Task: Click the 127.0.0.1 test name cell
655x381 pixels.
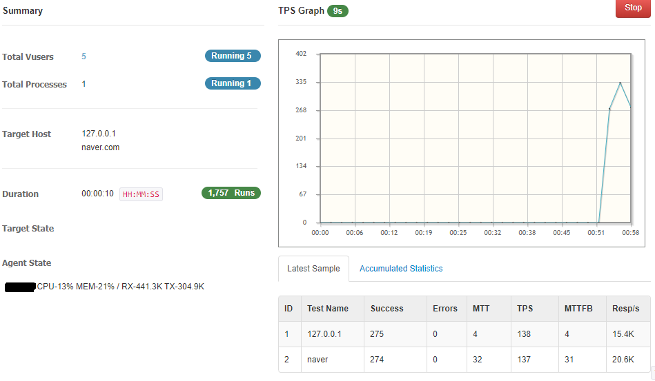Action: tap(324, 334)
